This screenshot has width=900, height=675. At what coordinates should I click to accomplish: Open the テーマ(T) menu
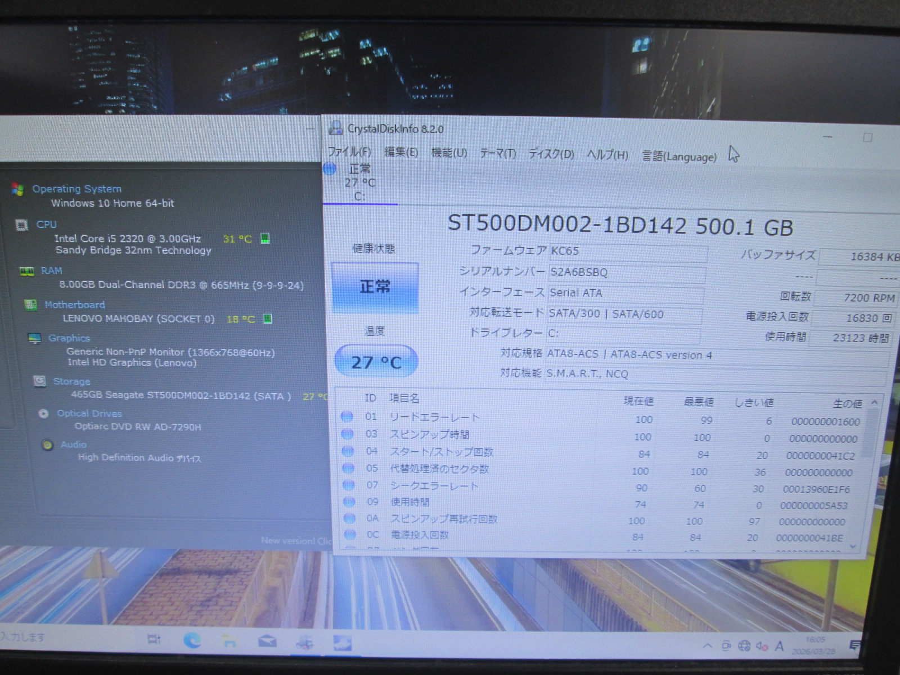click(497, 154)
